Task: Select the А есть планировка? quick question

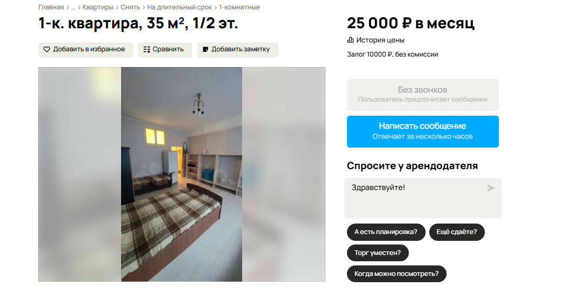Action: click(386, 232)
